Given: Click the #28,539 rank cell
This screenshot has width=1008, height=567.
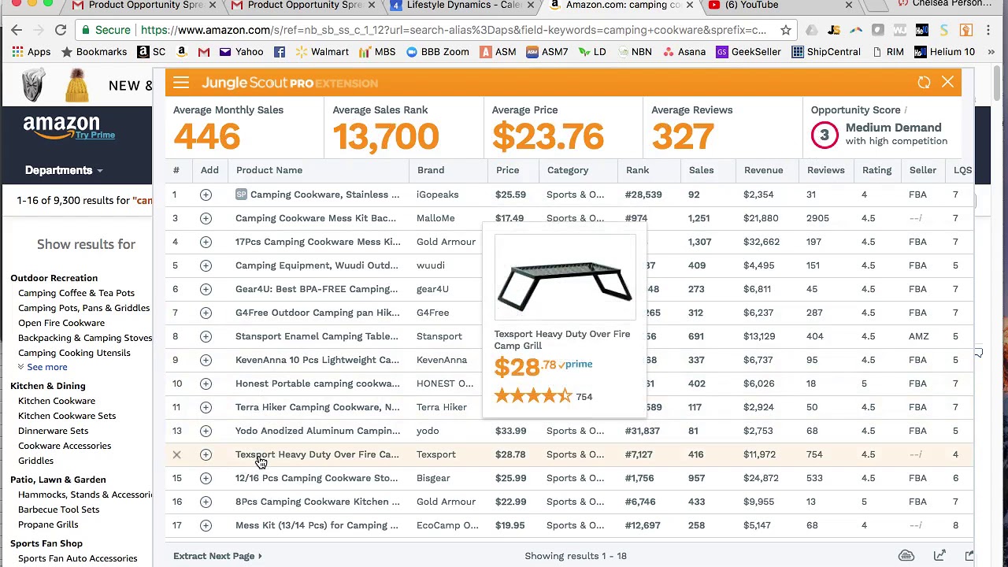Looking at the screenshot, I should [643, 195].
